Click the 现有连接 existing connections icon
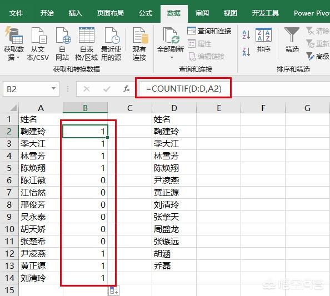This screenshot has width=330, height=296. point(141,35)
